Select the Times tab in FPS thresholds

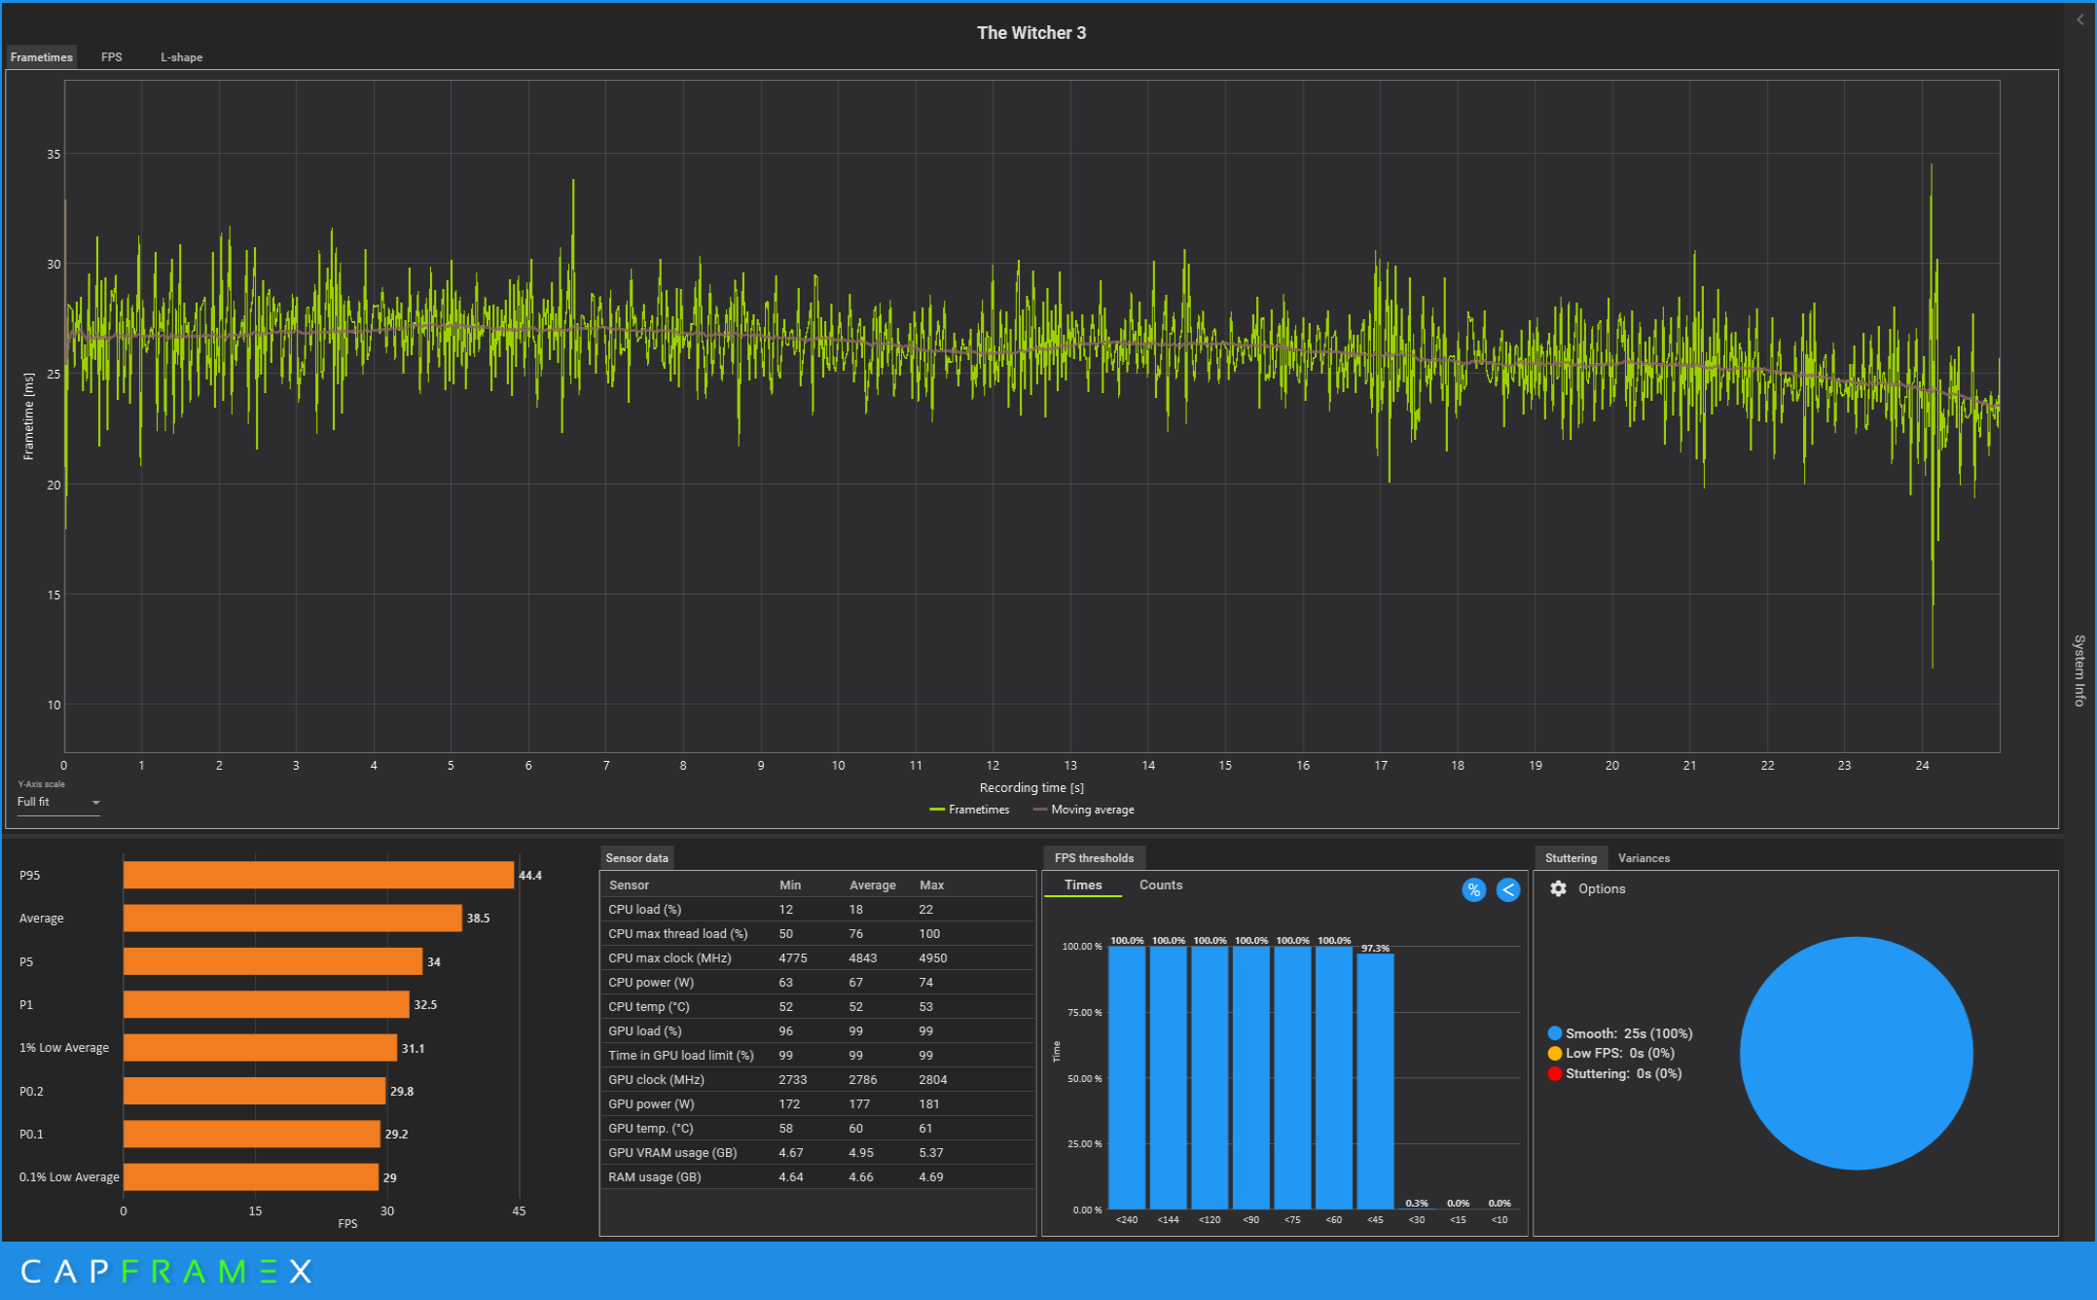pos(1082,885)
